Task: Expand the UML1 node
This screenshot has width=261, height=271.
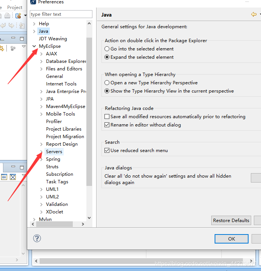Action: pyautogui.click(x=41, y=189)
